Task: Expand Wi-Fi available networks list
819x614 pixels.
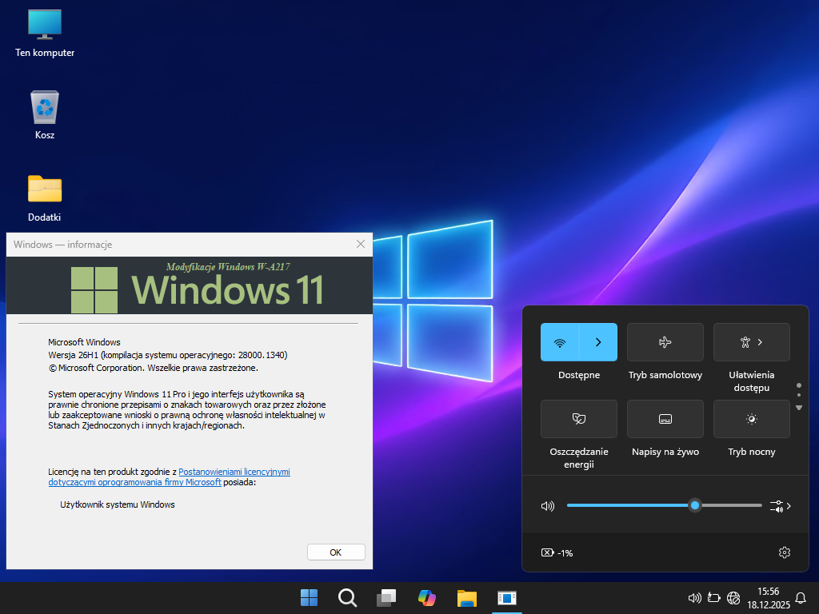Action: point(598,342)
